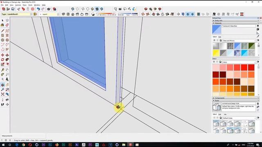Choose the Follow Me tool

point(7,60)
